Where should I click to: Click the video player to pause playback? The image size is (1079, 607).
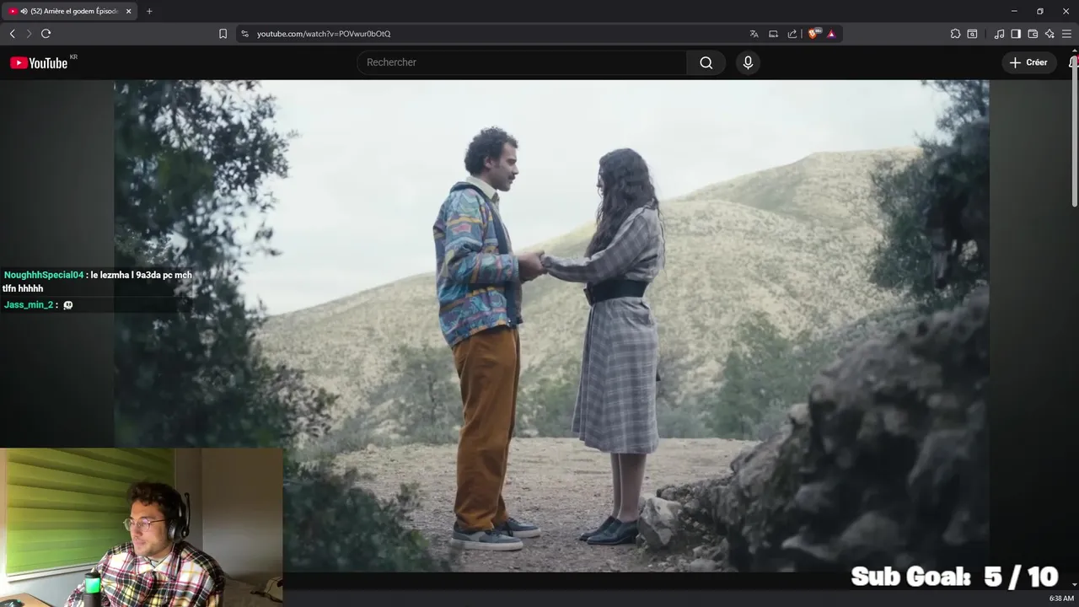[x=551, y=325]
